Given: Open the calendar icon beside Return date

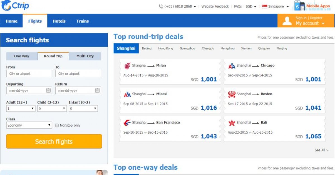Looking at the screenshot, I should (97, 90).
